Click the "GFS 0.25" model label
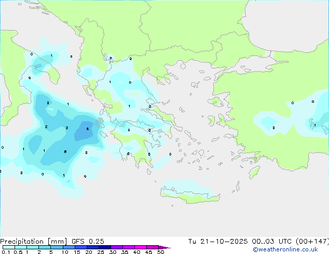 pos(88,242)
